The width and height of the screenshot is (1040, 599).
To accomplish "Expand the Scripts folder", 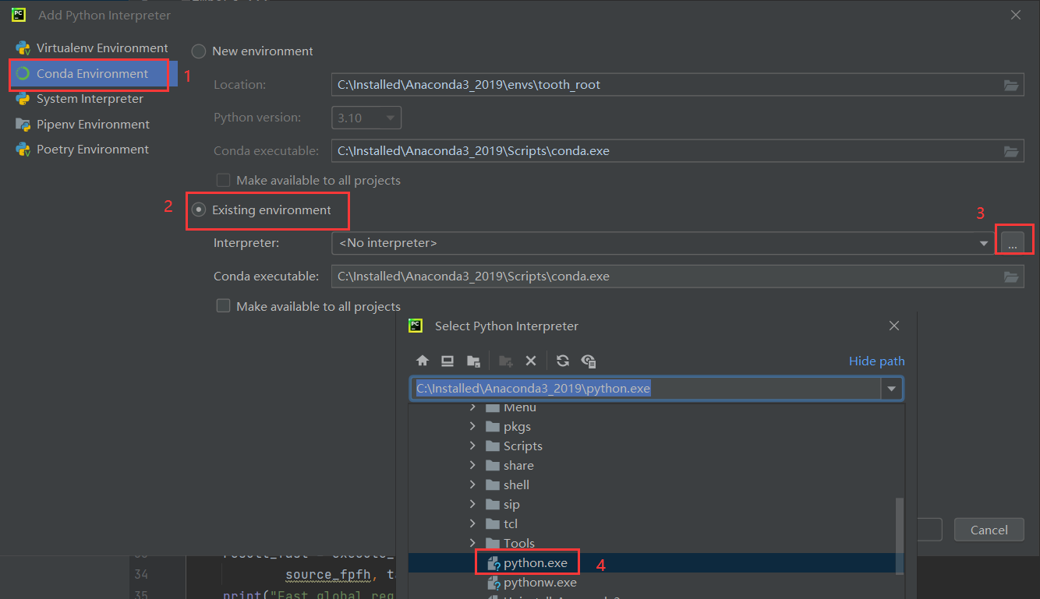I will 472,446.
